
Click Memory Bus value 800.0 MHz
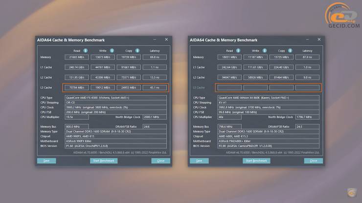[x=77, y=127]
